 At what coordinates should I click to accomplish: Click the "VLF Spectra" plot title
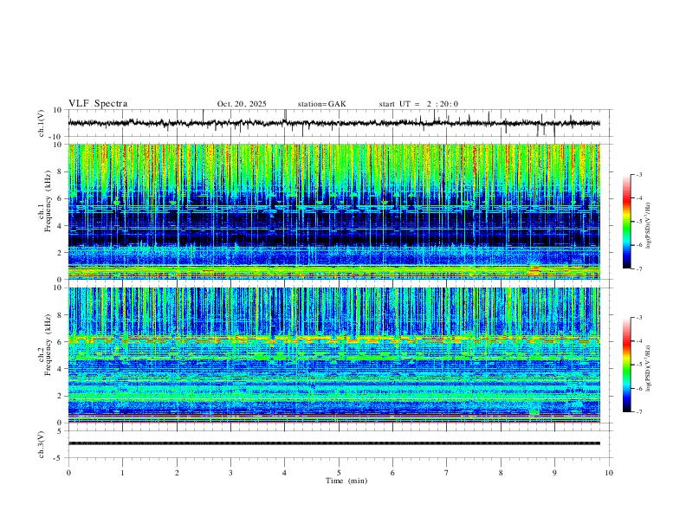(98, 104)
